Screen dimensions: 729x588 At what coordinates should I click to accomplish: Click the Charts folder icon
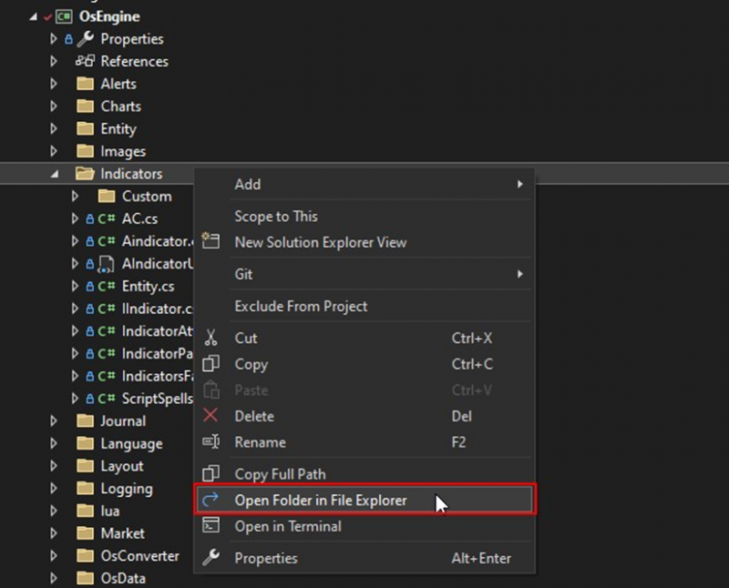(x=85, y=106)
